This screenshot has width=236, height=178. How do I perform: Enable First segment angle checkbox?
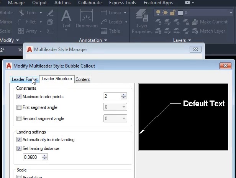[x=19, y=107]
